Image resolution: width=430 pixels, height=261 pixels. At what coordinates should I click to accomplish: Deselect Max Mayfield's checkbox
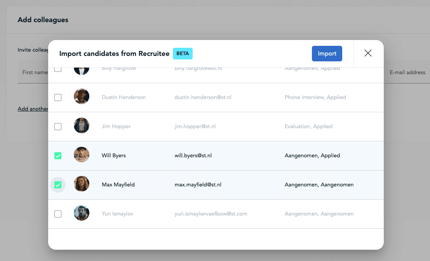58,185
